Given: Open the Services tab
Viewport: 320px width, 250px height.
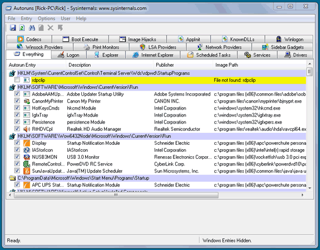Looking at the screenshot, I should tap(257, 55).
